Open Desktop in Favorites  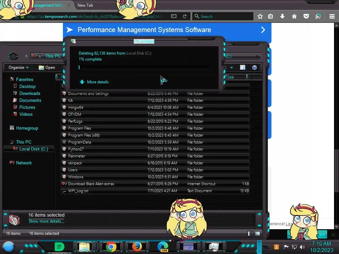point(27,86)
